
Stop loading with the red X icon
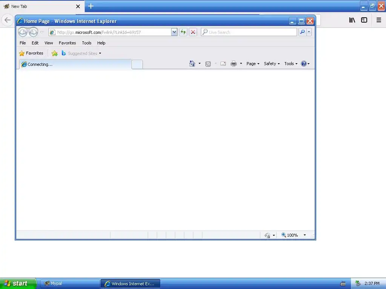[x=193, y=32]
